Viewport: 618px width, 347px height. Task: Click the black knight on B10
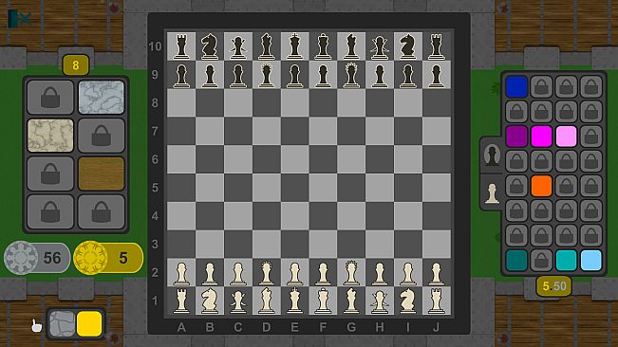210,46
